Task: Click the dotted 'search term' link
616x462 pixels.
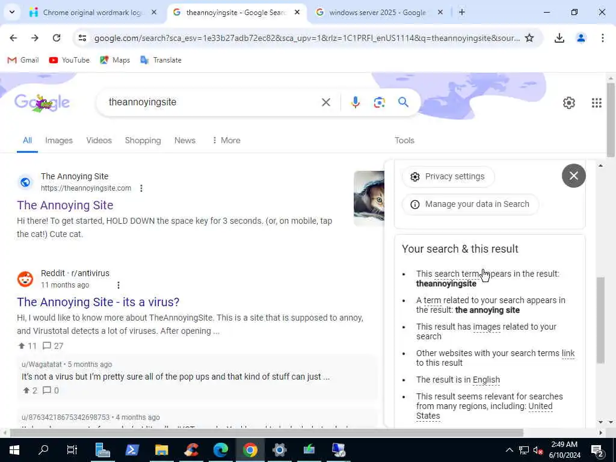Action: tap(457, 274)
